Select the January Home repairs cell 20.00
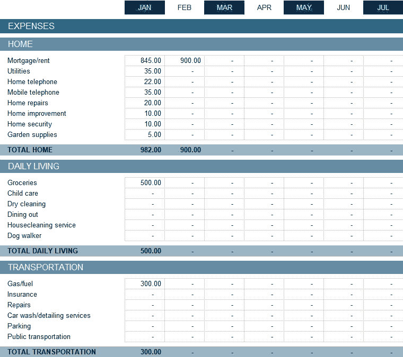This screenshot has height=357, width=403. 145,103
